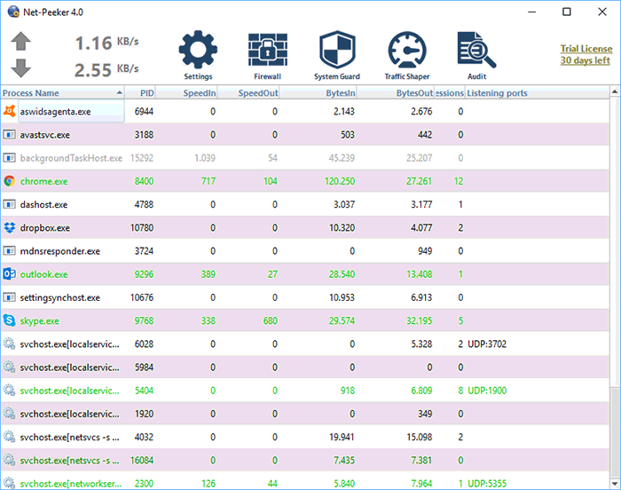Image resolution: width=621 pixels, height=490 pixels.
Task: Click the download speed down-arrow icon
Action: [x=20, y=68]
